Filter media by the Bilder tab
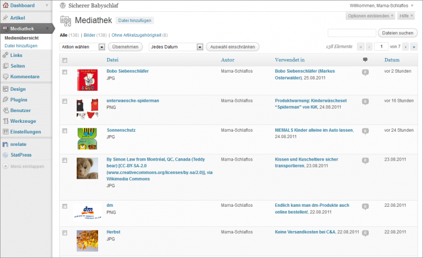 (x=90, y=35)
